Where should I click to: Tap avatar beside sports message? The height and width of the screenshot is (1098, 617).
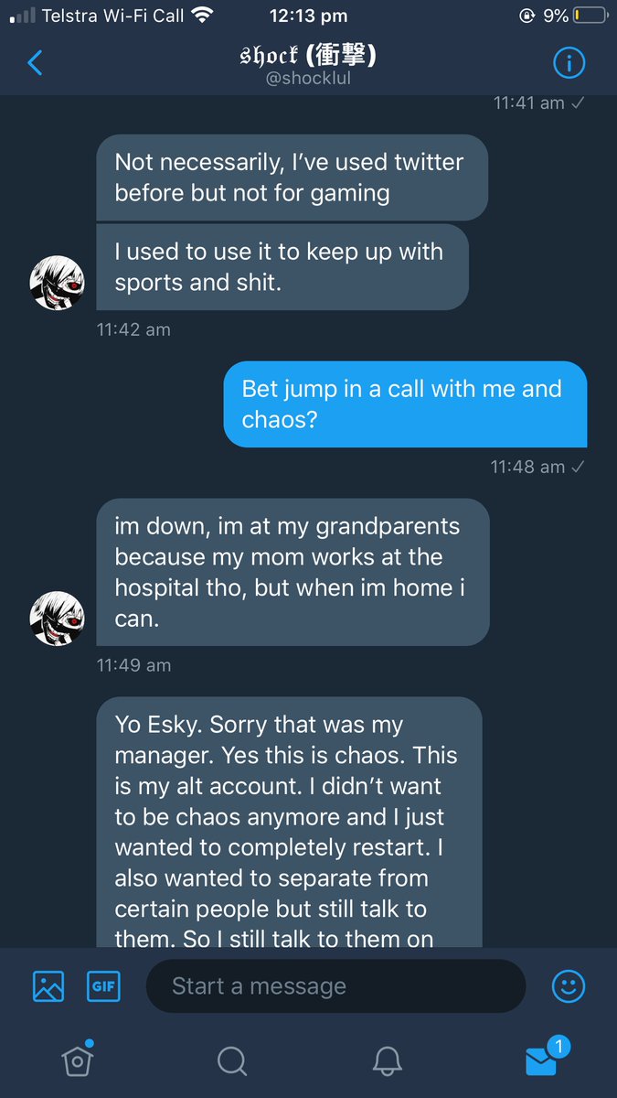pyautogui.click(x=58, y=283)
